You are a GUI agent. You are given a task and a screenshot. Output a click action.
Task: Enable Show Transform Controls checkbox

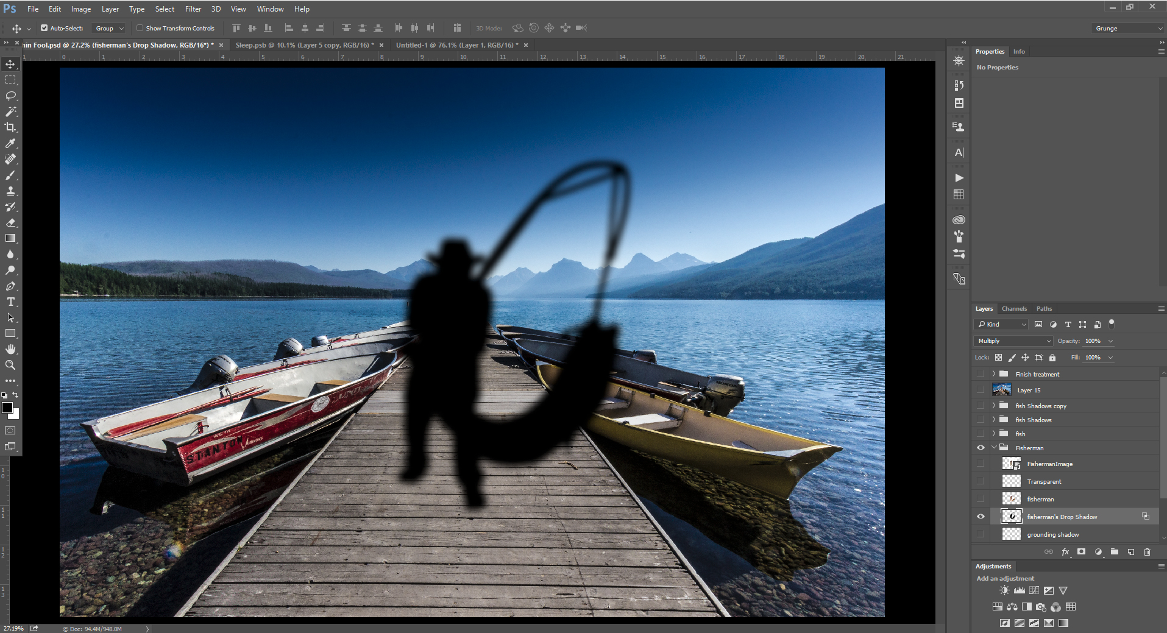(140, 28)
